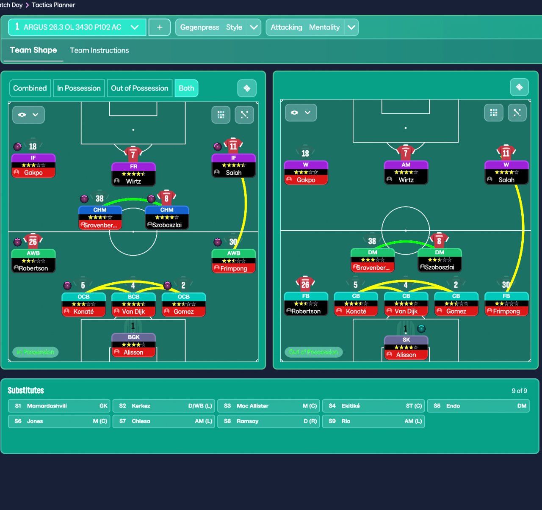
Task: Toggle the Both view option
Action: coord(186,88)
